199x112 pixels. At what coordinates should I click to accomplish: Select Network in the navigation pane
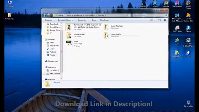[x=50, y=79]
